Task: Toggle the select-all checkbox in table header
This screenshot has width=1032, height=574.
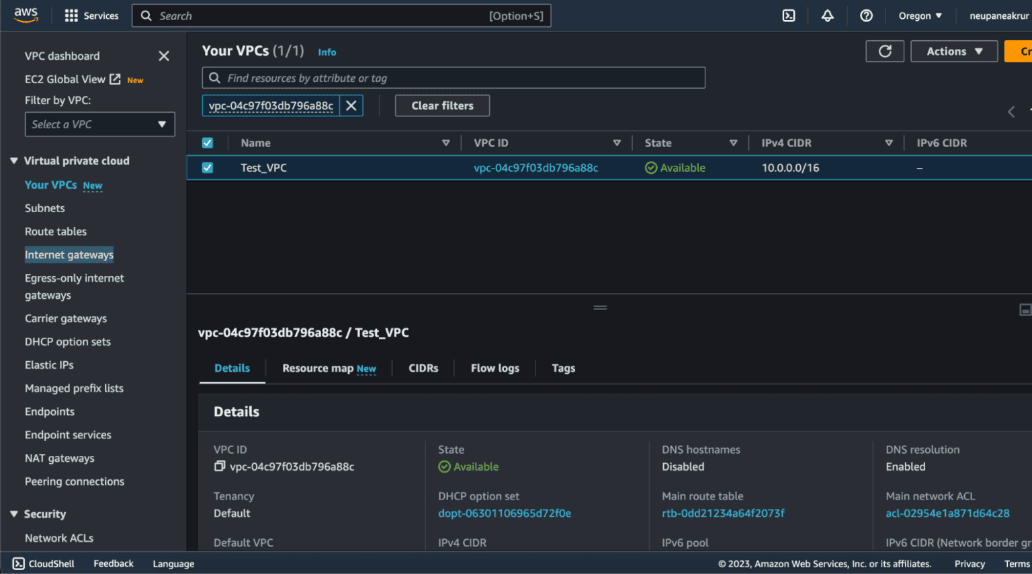Action: tap(208, 142)
